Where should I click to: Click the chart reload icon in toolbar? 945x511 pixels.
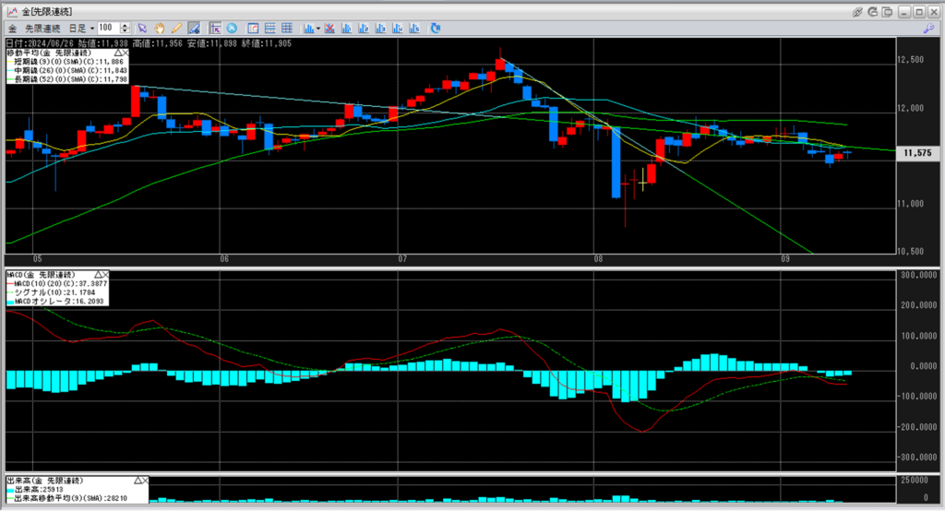436,29
